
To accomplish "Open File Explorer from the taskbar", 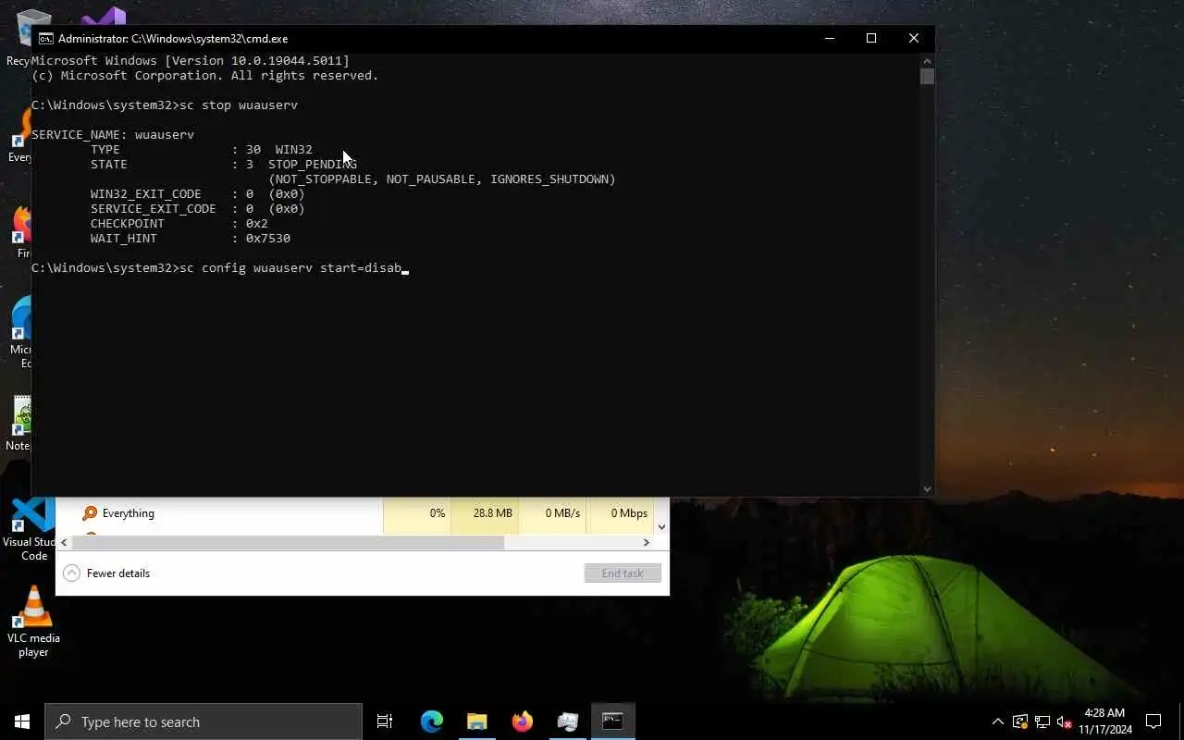I will click(477, 721).
